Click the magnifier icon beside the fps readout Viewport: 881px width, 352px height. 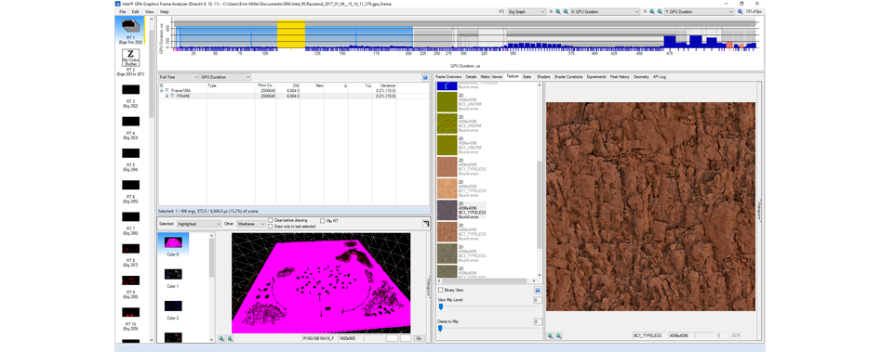(741, 11)
